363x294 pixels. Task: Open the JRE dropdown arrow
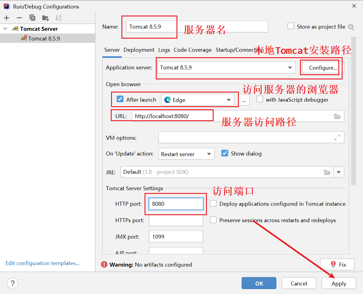pyautogui.click(x=339, y=172)
